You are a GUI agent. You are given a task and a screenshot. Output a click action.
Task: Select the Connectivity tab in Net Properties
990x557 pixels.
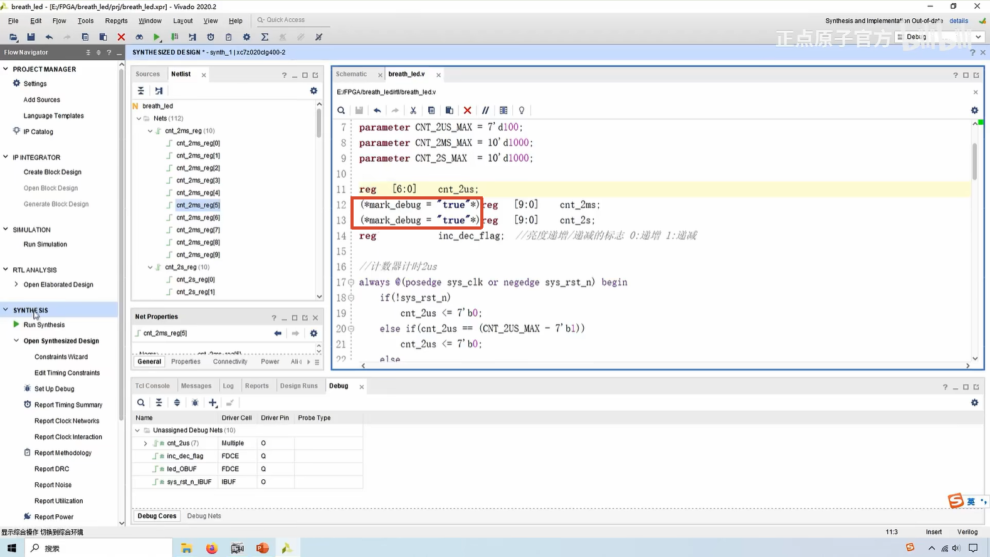(230, 361)
